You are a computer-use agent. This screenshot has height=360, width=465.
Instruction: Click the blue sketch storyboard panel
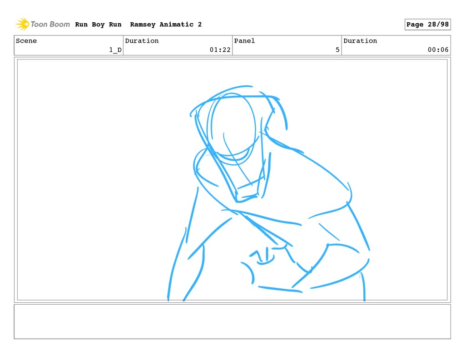(232, 180)
